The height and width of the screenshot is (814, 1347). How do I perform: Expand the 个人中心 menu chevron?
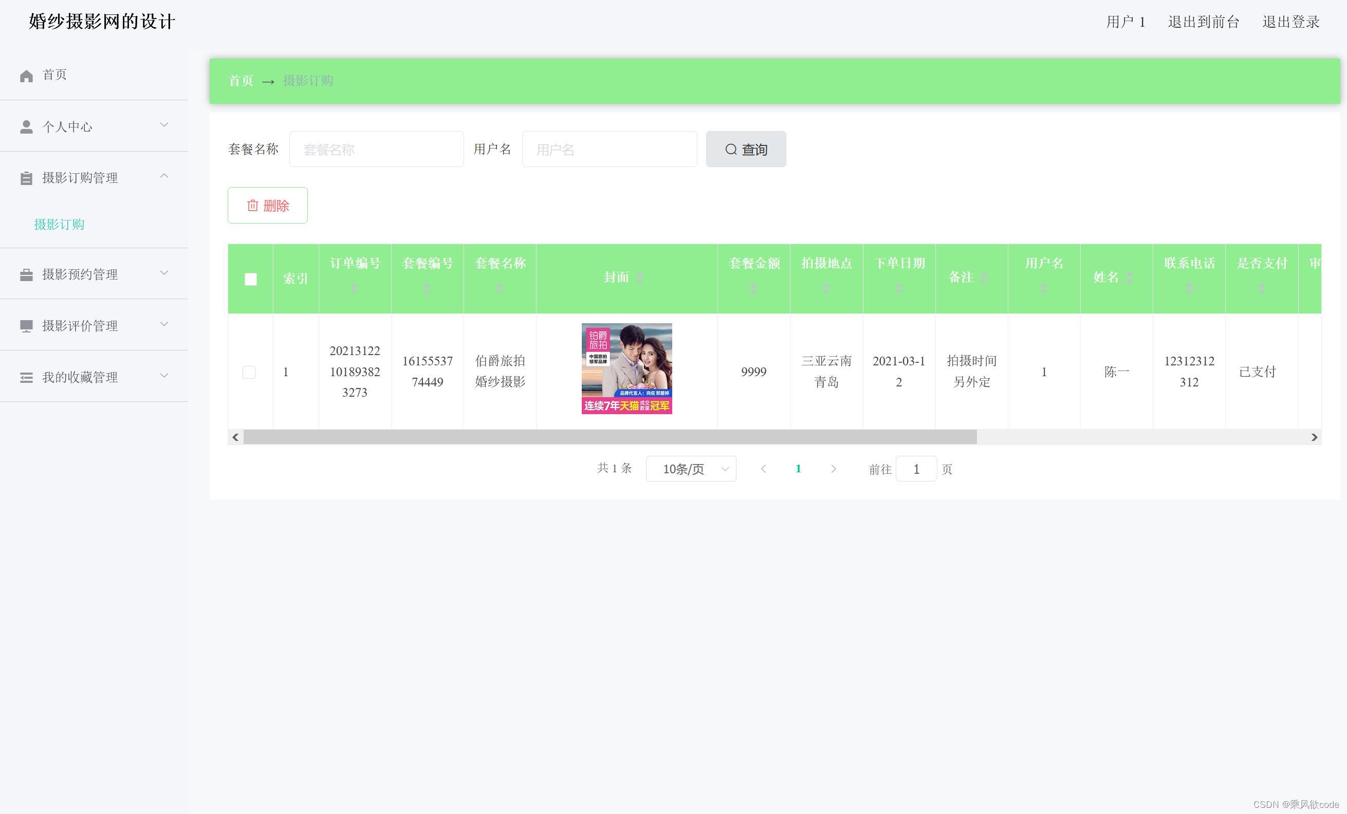164,125
